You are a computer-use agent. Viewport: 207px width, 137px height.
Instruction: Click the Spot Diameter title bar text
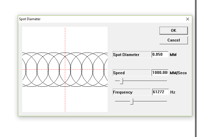coord(30,19)
